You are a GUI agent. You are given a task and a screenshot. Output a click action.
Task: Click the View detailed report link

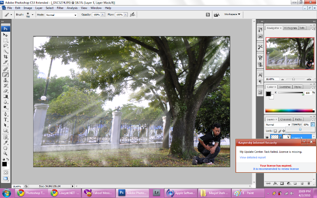tap(252, 157)
